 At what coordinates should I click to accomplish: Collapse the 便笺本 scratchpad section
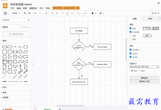point(5,27)
